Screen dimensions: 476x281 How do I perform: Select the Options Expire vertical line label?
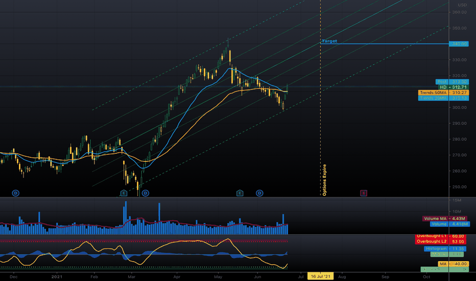point(324,180)
